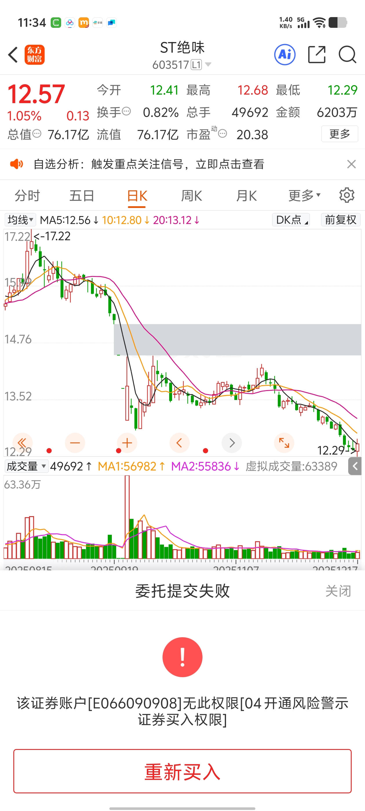Expand stock code 603517 L1 dropdown

(x=182, y=65)
